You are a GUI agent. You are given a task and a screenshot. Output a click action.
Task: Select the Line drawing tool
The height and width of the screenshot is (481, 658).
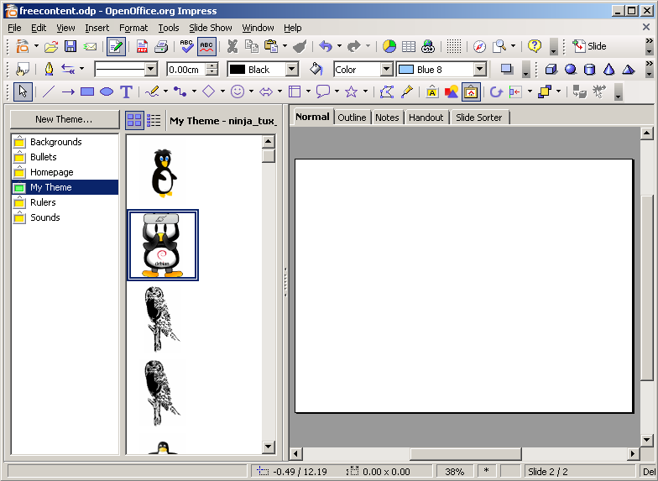pyautogui.click(x=49, y=91)
